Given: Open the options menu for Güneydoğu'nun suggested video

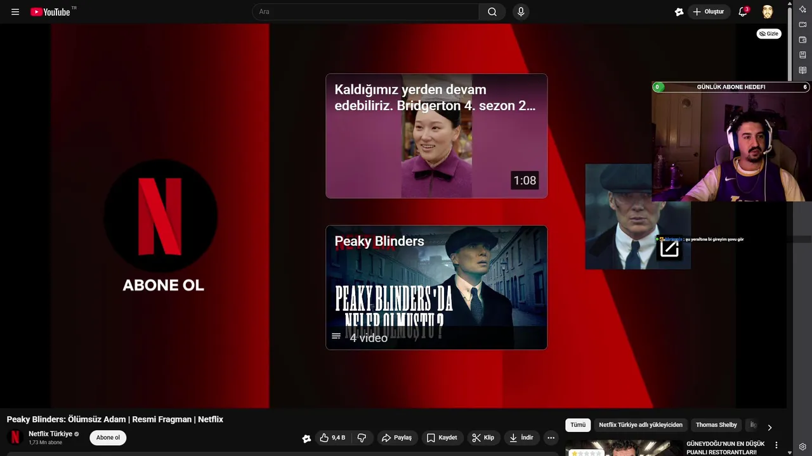Looking at the screenshot, I should point(776,445).
